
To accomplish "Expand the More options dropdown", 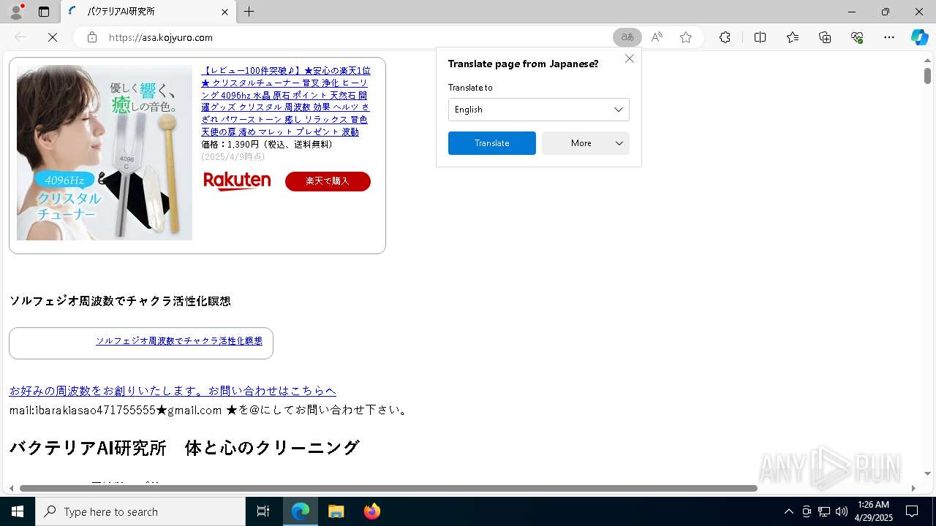I will pos(585,143).
